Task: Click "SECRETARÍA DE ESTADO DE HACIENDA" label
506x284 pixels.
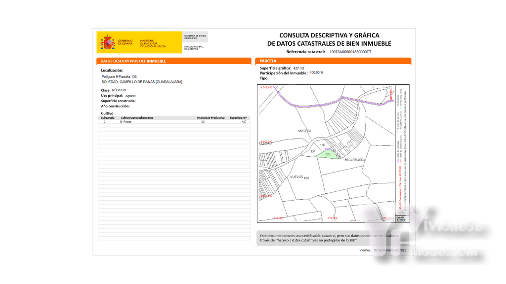Action: click(x=195, y=37)
